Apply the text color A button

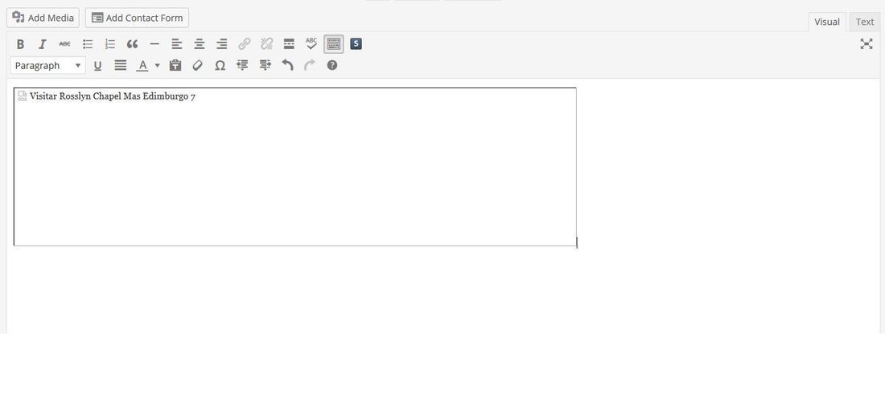click(x=142, y=65)
